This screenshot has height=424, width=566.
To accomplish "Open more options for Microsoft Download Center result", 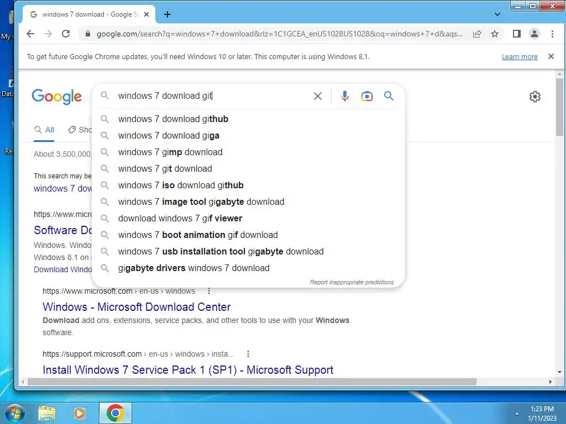I will (208, 291).
